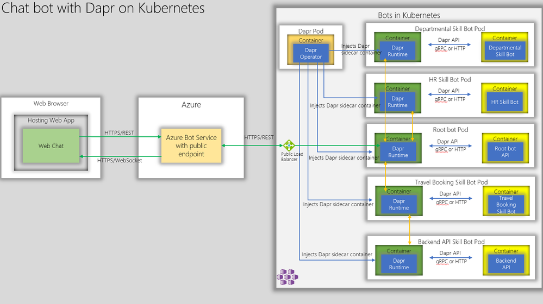Click the Root bot Pod title
The image size is (543, 304).
(x=450, y=130)
